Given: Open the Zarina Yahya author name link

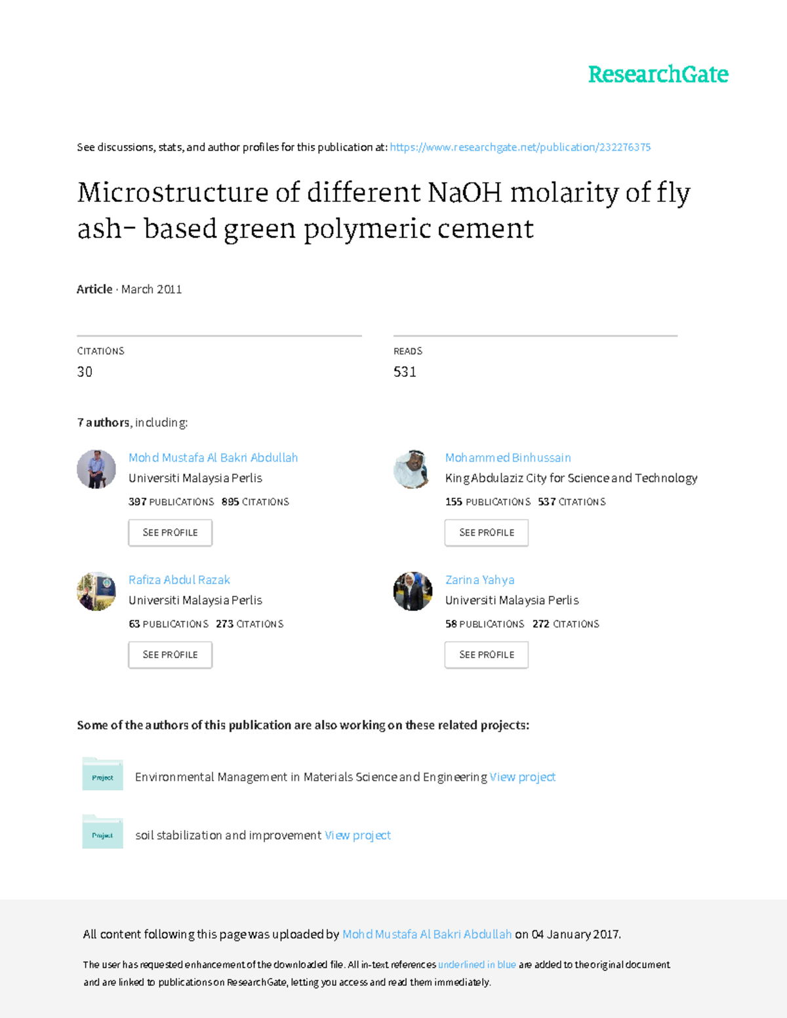Looking at the screenshot, I should click(x=480, y=580).
